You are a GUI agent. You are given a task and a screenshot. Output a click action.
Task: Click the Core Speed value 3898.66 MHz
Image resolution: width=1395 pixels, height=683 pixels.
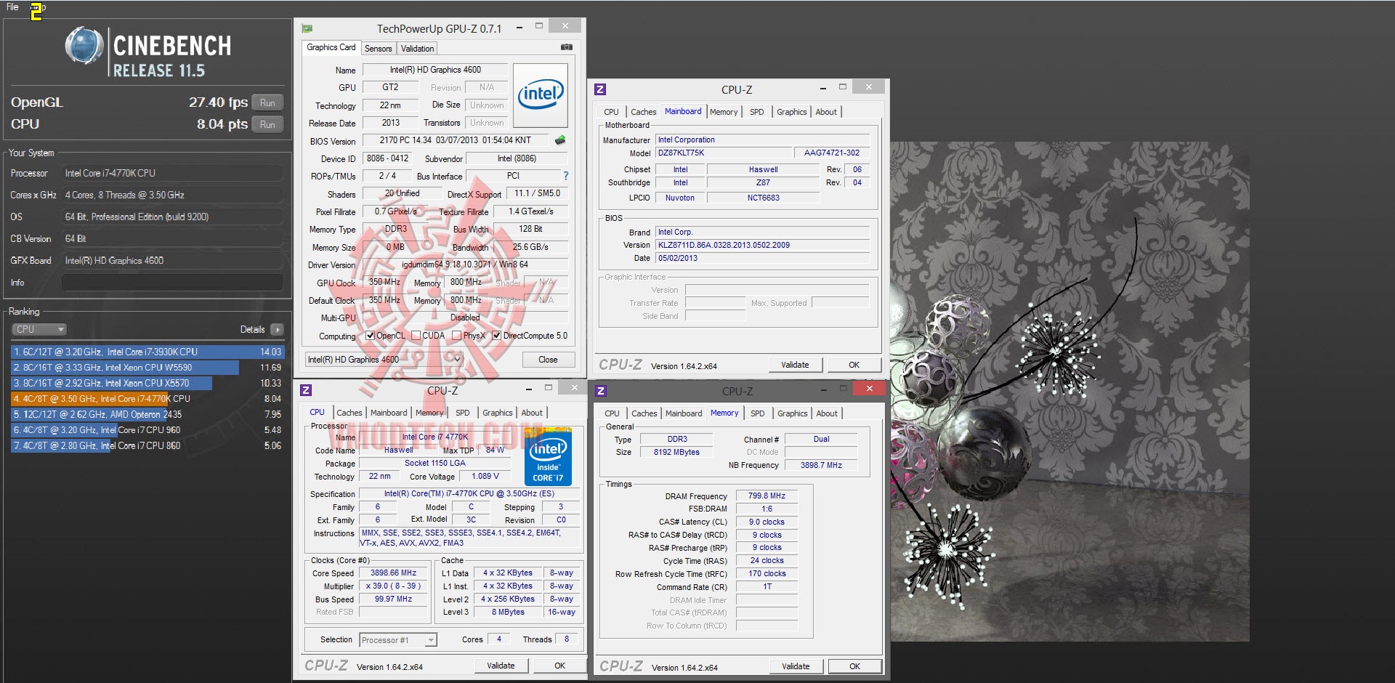pos(393,573)
